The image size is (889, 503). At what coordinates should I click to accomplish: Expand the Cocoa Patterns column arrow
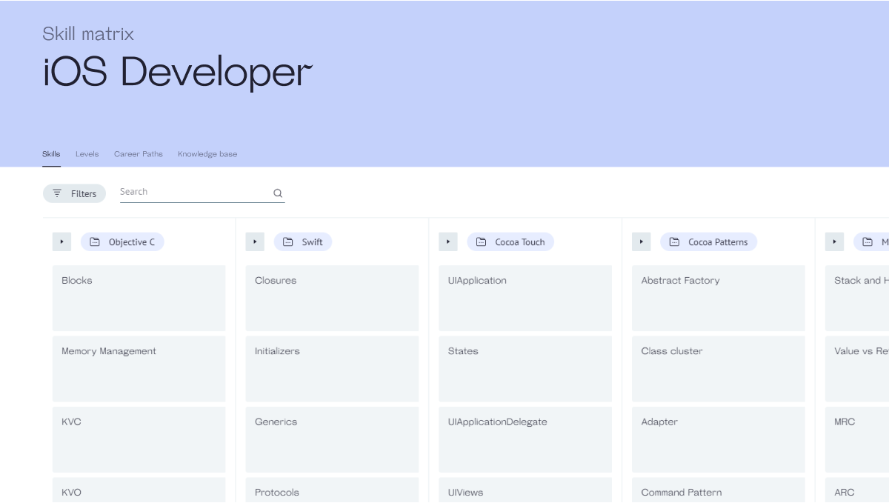pyautogui.click(x=642, y=241)
